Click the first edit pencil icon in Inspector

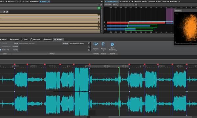click(4, 12)
